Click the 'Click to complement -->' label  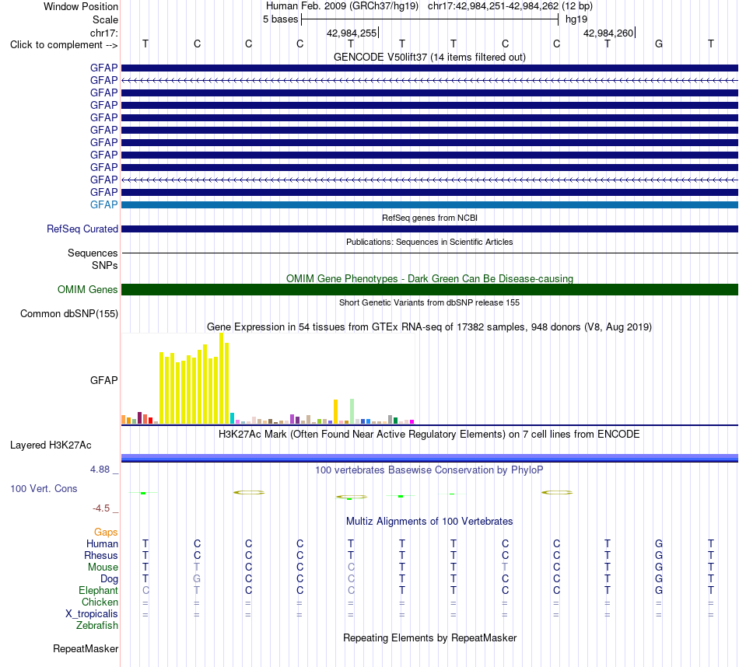(64, 45)
